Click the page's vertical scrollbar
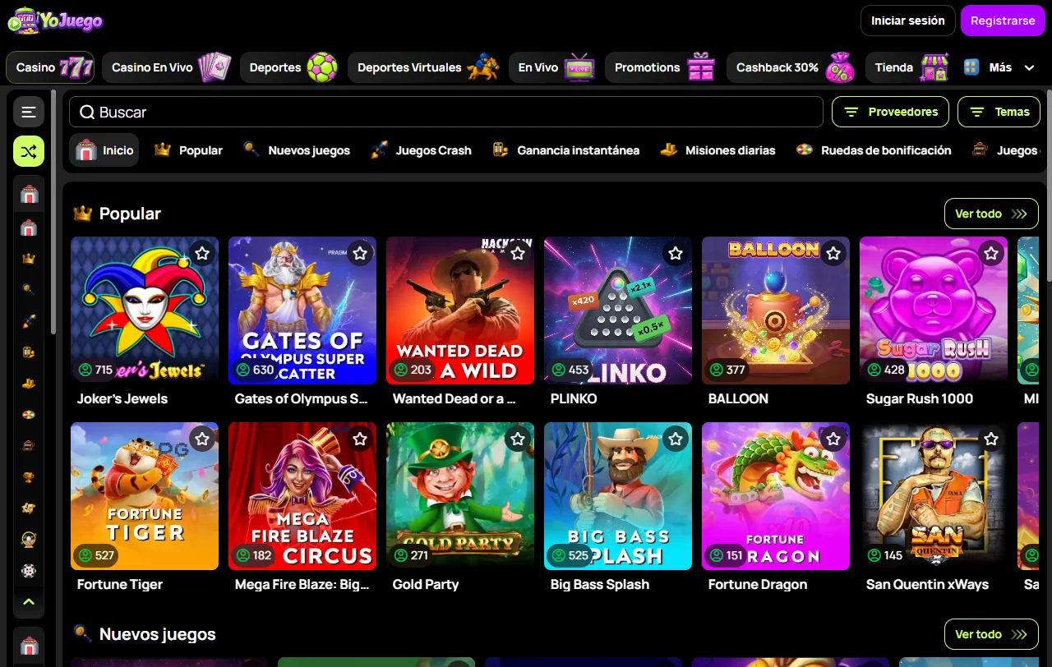This screenshot has width=1052, height=667. click(x=1048, y=185)
